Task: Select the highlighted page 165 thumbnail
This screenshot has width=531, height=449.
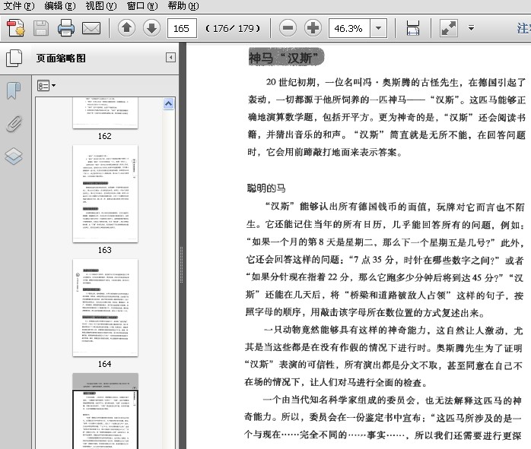Action: click(105, 411)
